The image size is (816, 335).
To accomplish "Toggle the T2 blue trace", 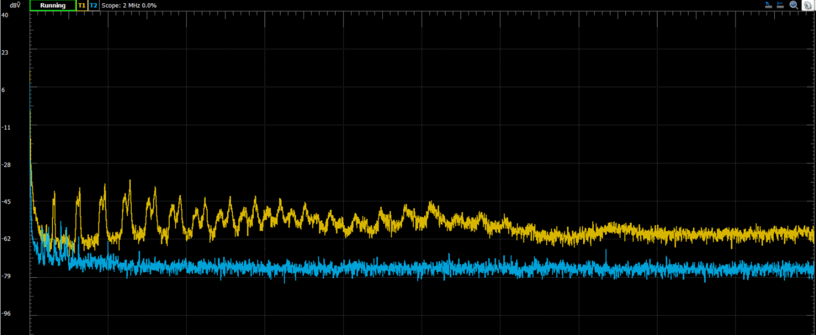I will [93, 5].
